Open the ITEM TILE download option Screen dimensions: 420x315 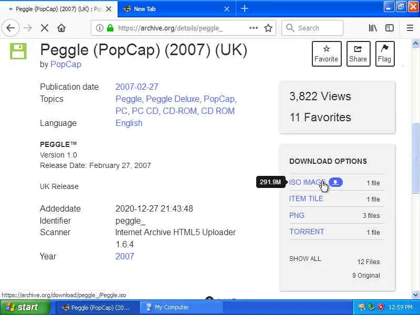coord(306,199)
